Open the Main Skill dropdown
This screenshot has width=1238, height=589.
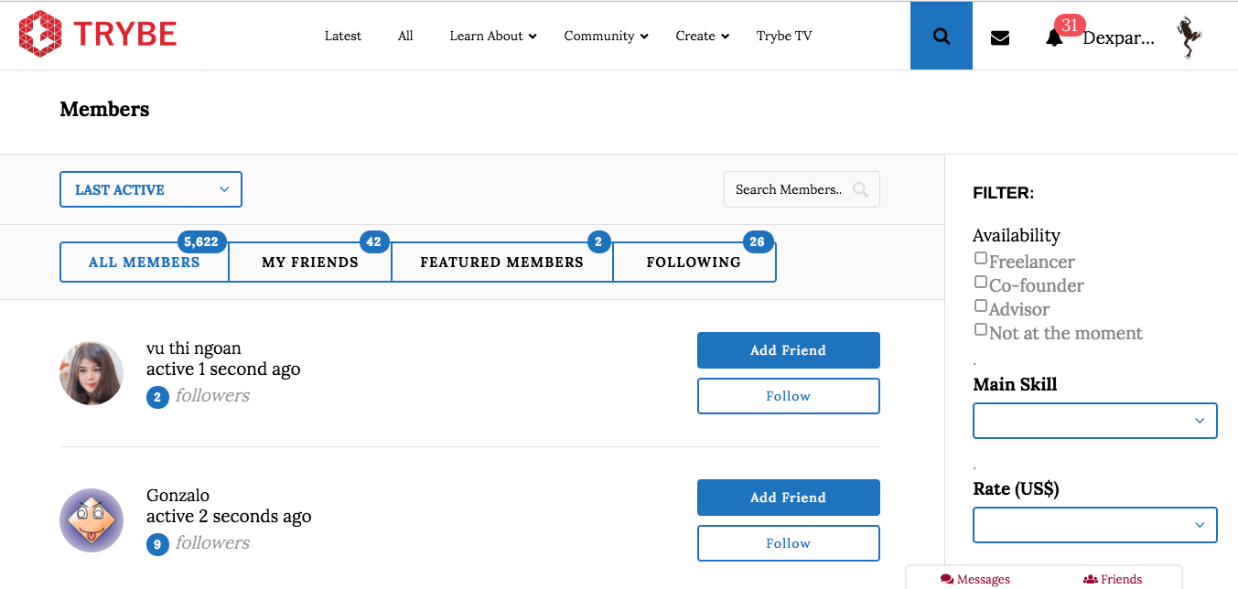pyautogui.click(x=1094, y=421)
